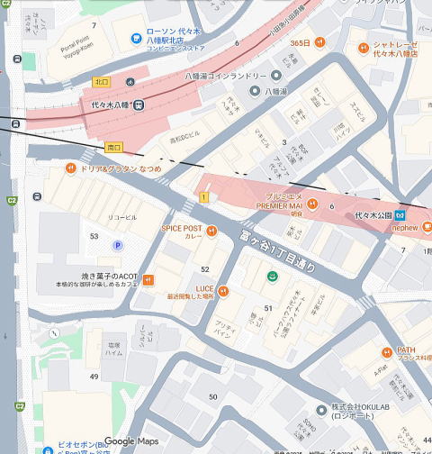The image size is (432, 454).
Task: Click the Lawson convenience store shopping icon
Action: 137,39
